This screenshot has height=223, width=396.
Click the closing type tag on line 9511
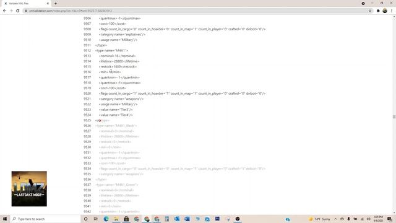tap(101, 45)
